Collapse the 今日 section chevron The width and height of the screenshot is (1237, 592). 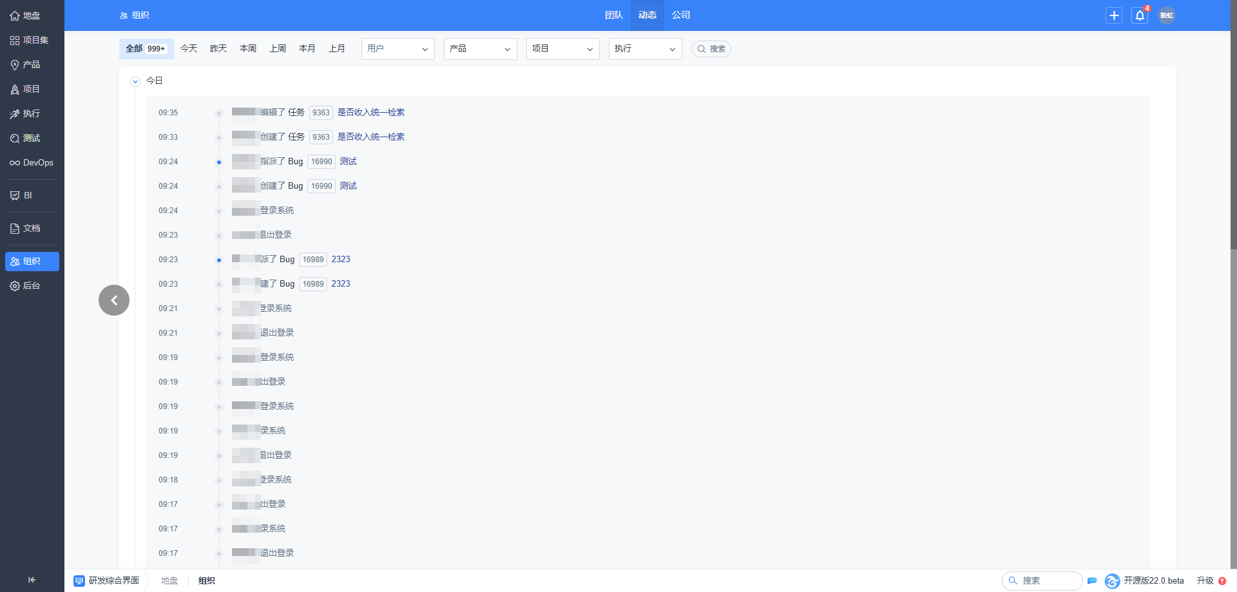click(135, 82)
